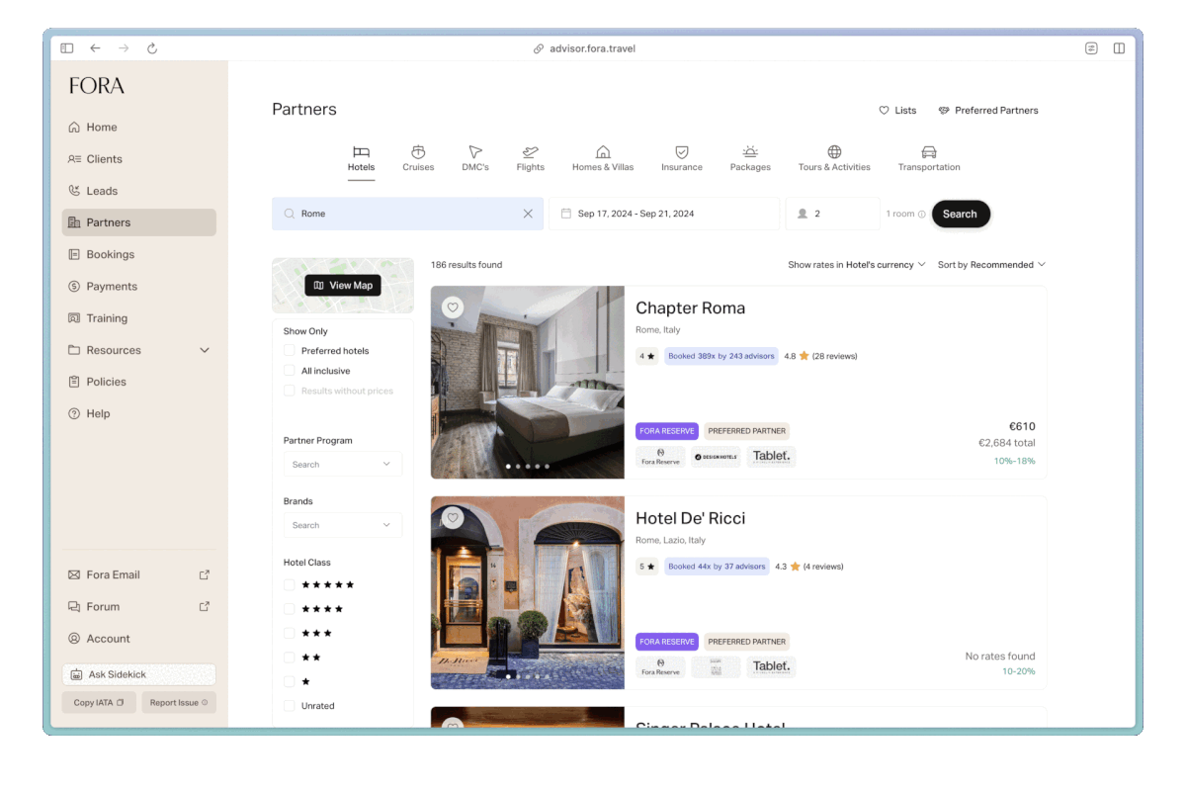
Task: Check the All inclusive filter
Action: point(289,371)
